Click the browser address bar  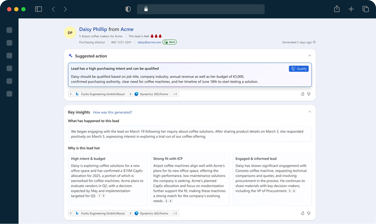coord(201,9)
